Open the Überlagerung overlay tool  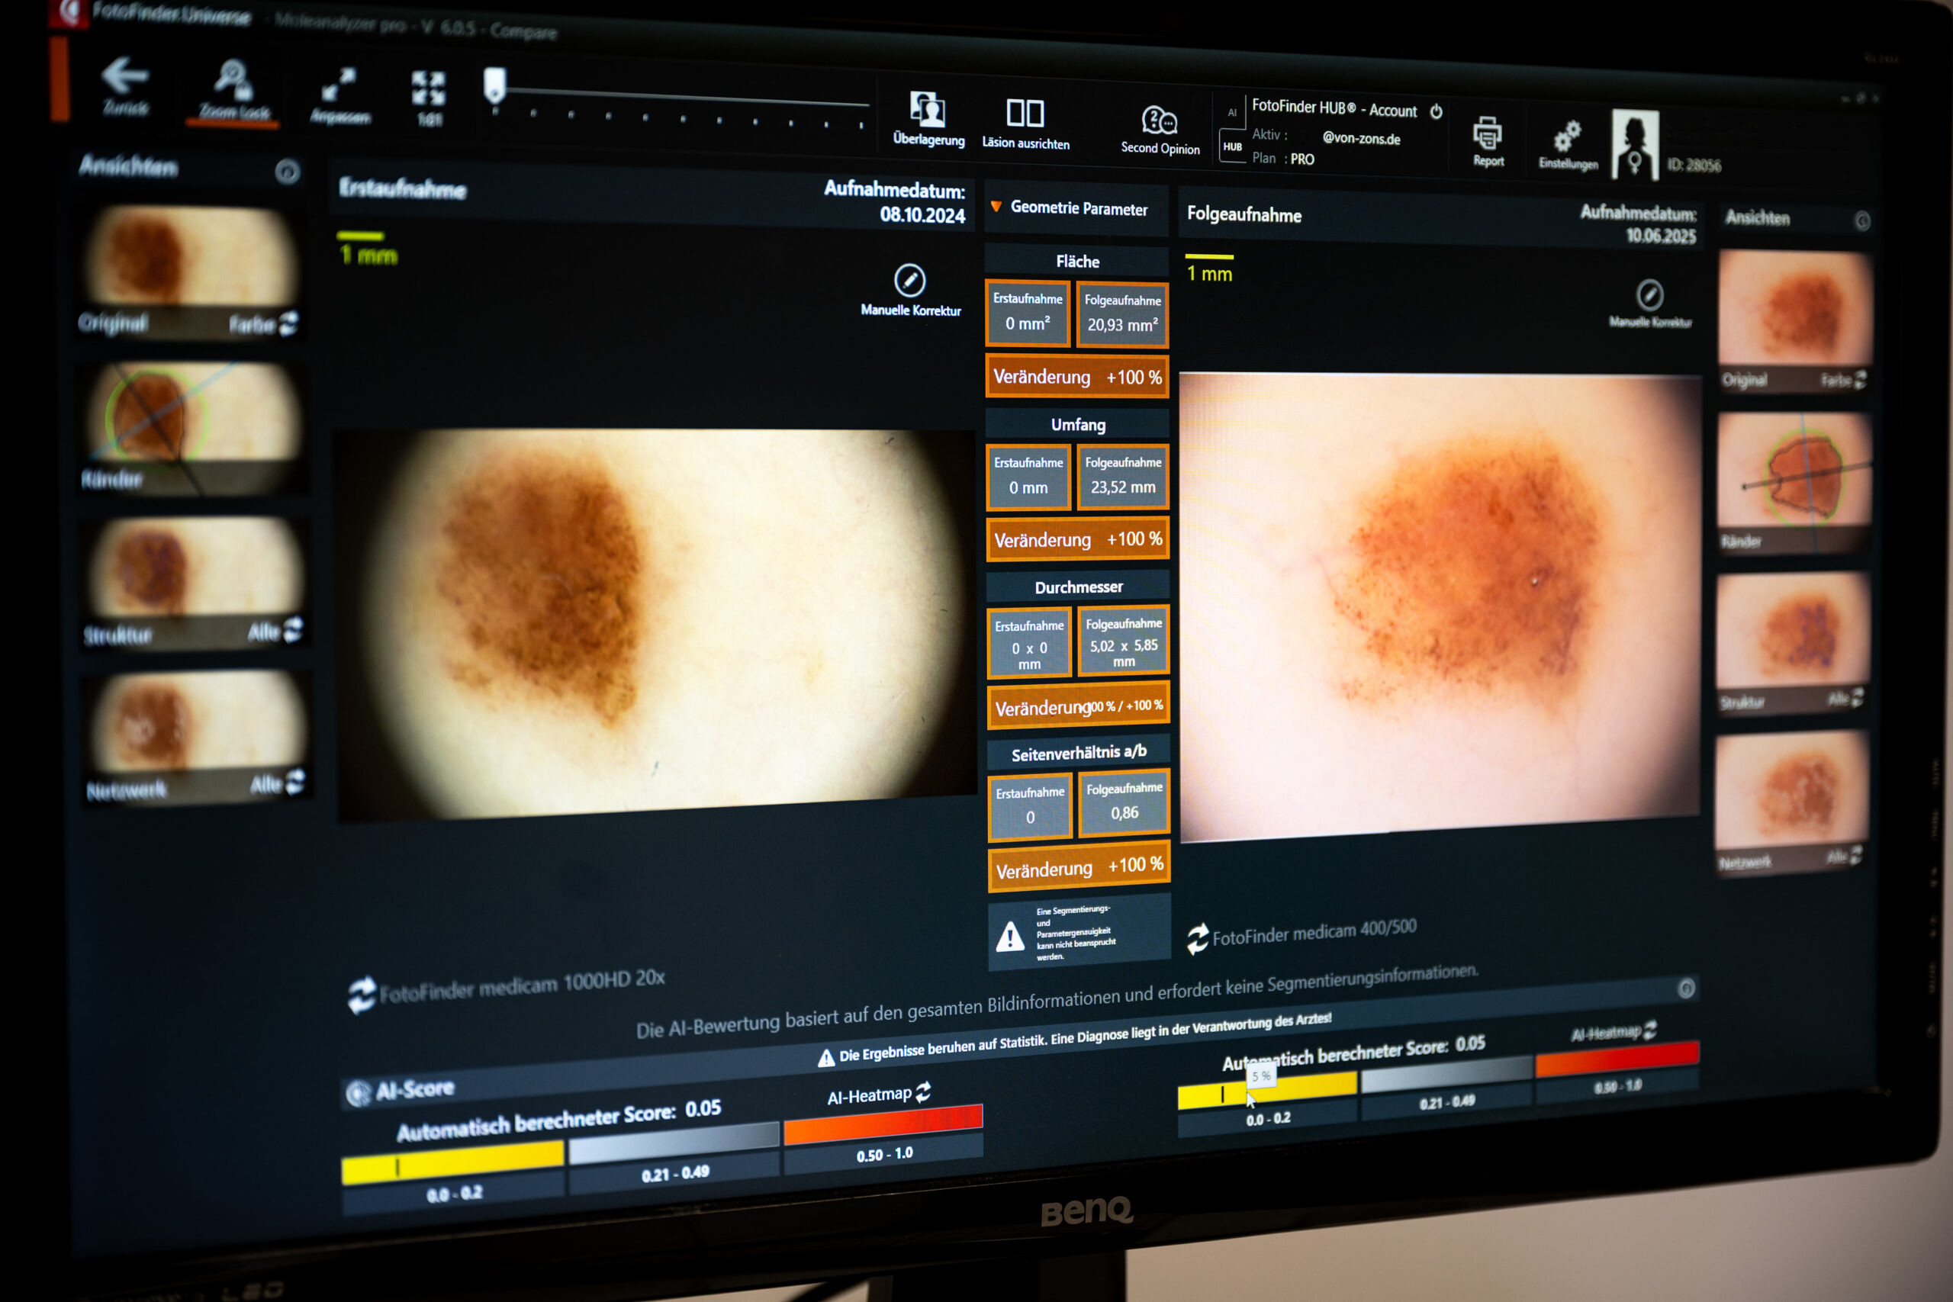928,111
